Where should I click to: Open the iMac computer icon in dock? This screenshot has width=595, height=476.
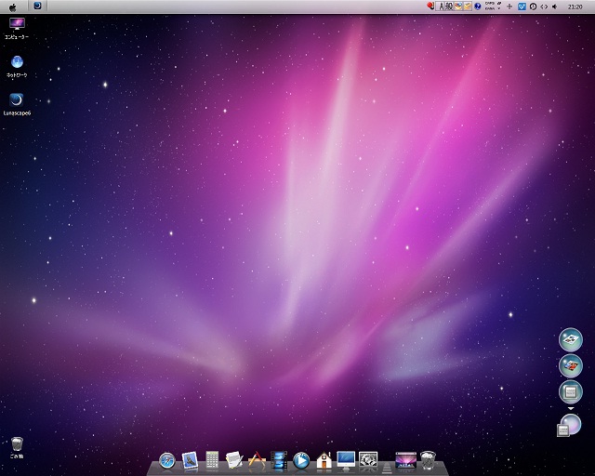click(346, 460)
